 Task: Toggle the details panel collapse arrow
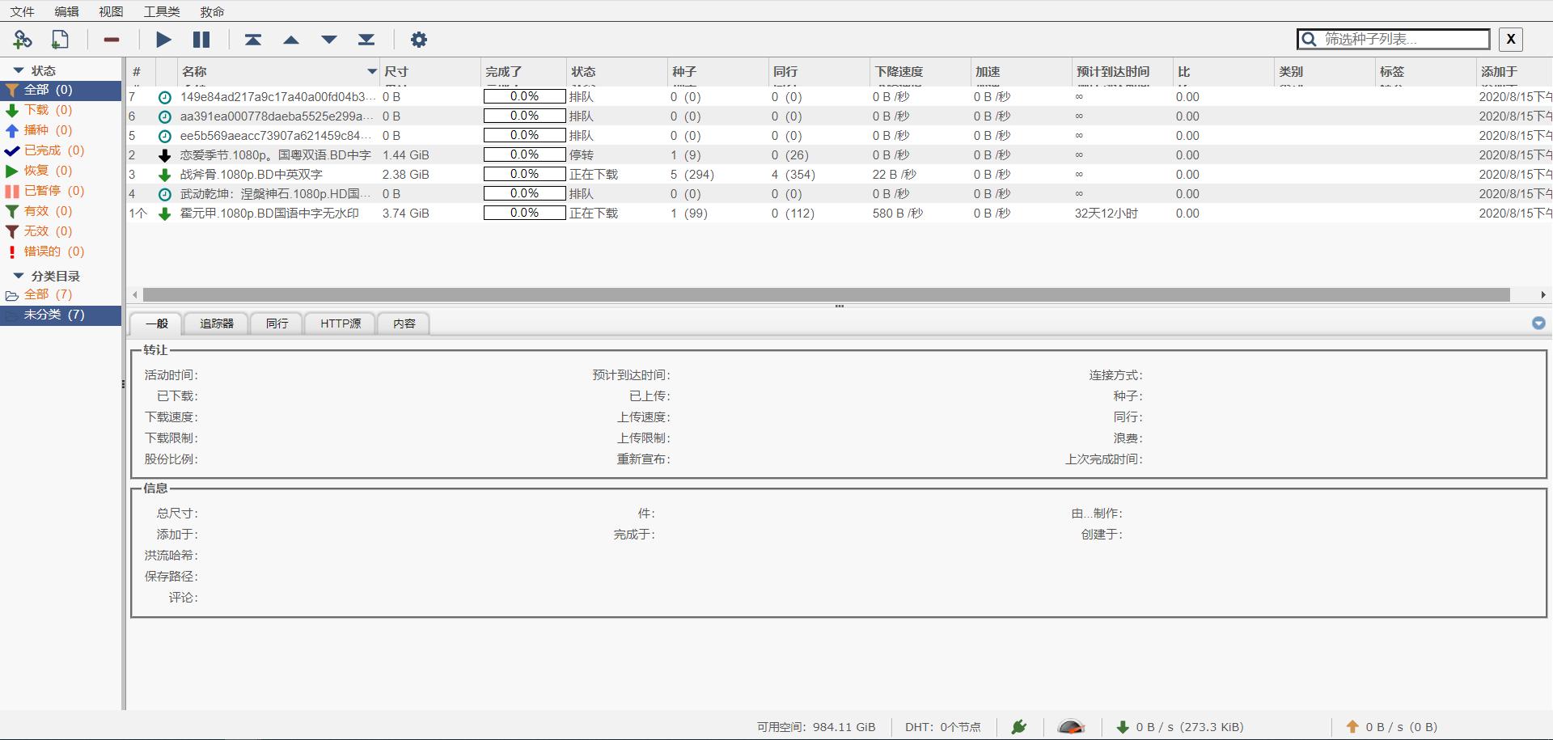coord(1538,323)
